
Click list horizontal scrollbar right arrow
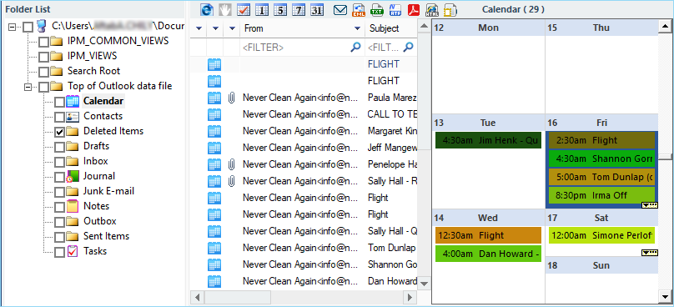tap(410, 297)
